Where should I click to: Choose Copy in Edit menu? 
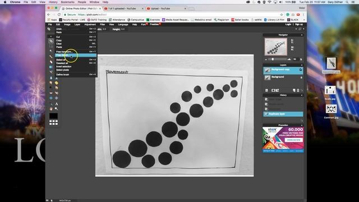tap(76, 40)
